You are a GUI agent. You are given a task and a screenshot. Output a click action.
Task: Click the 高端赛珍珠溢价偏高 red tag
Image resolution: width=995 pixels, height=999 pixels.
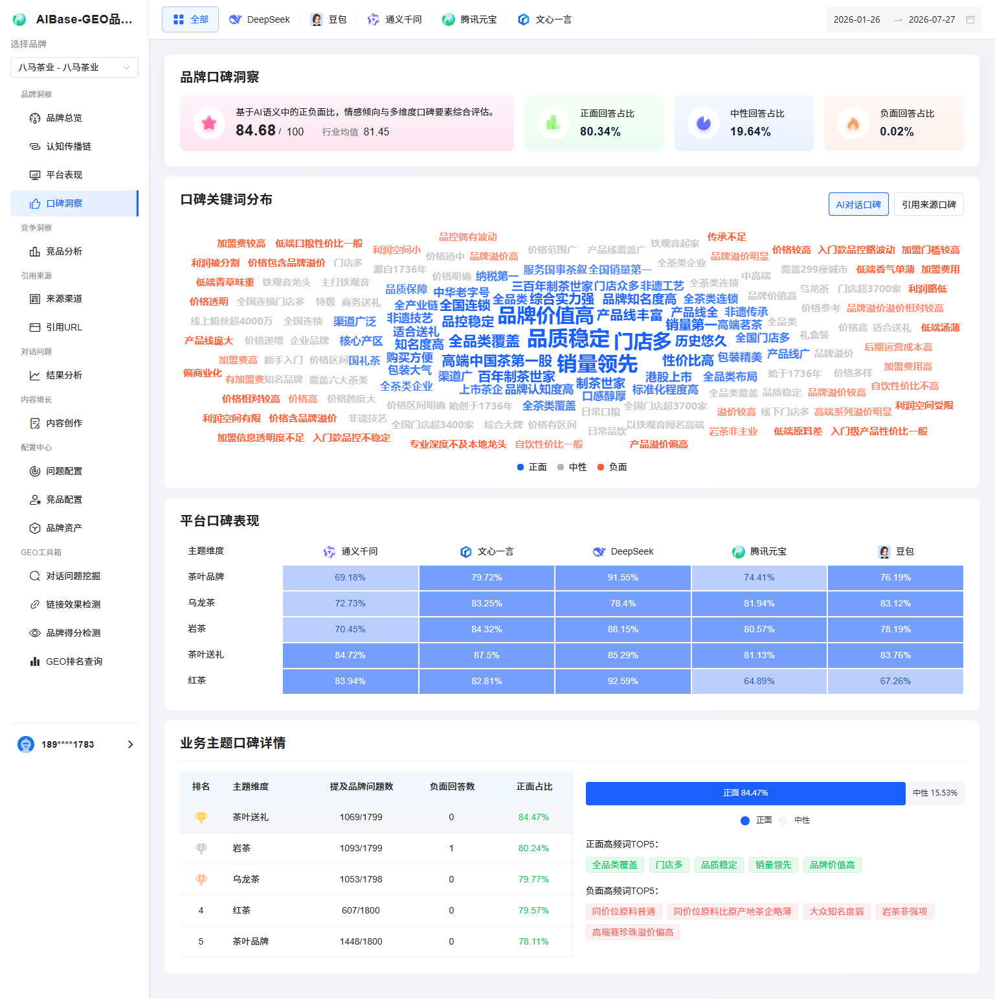633,932
